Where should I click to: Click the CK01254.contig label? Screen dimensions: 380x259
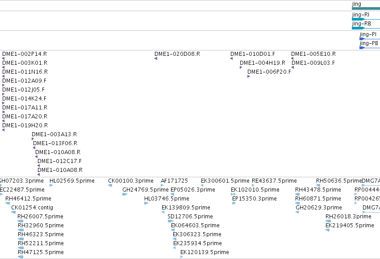32,208
